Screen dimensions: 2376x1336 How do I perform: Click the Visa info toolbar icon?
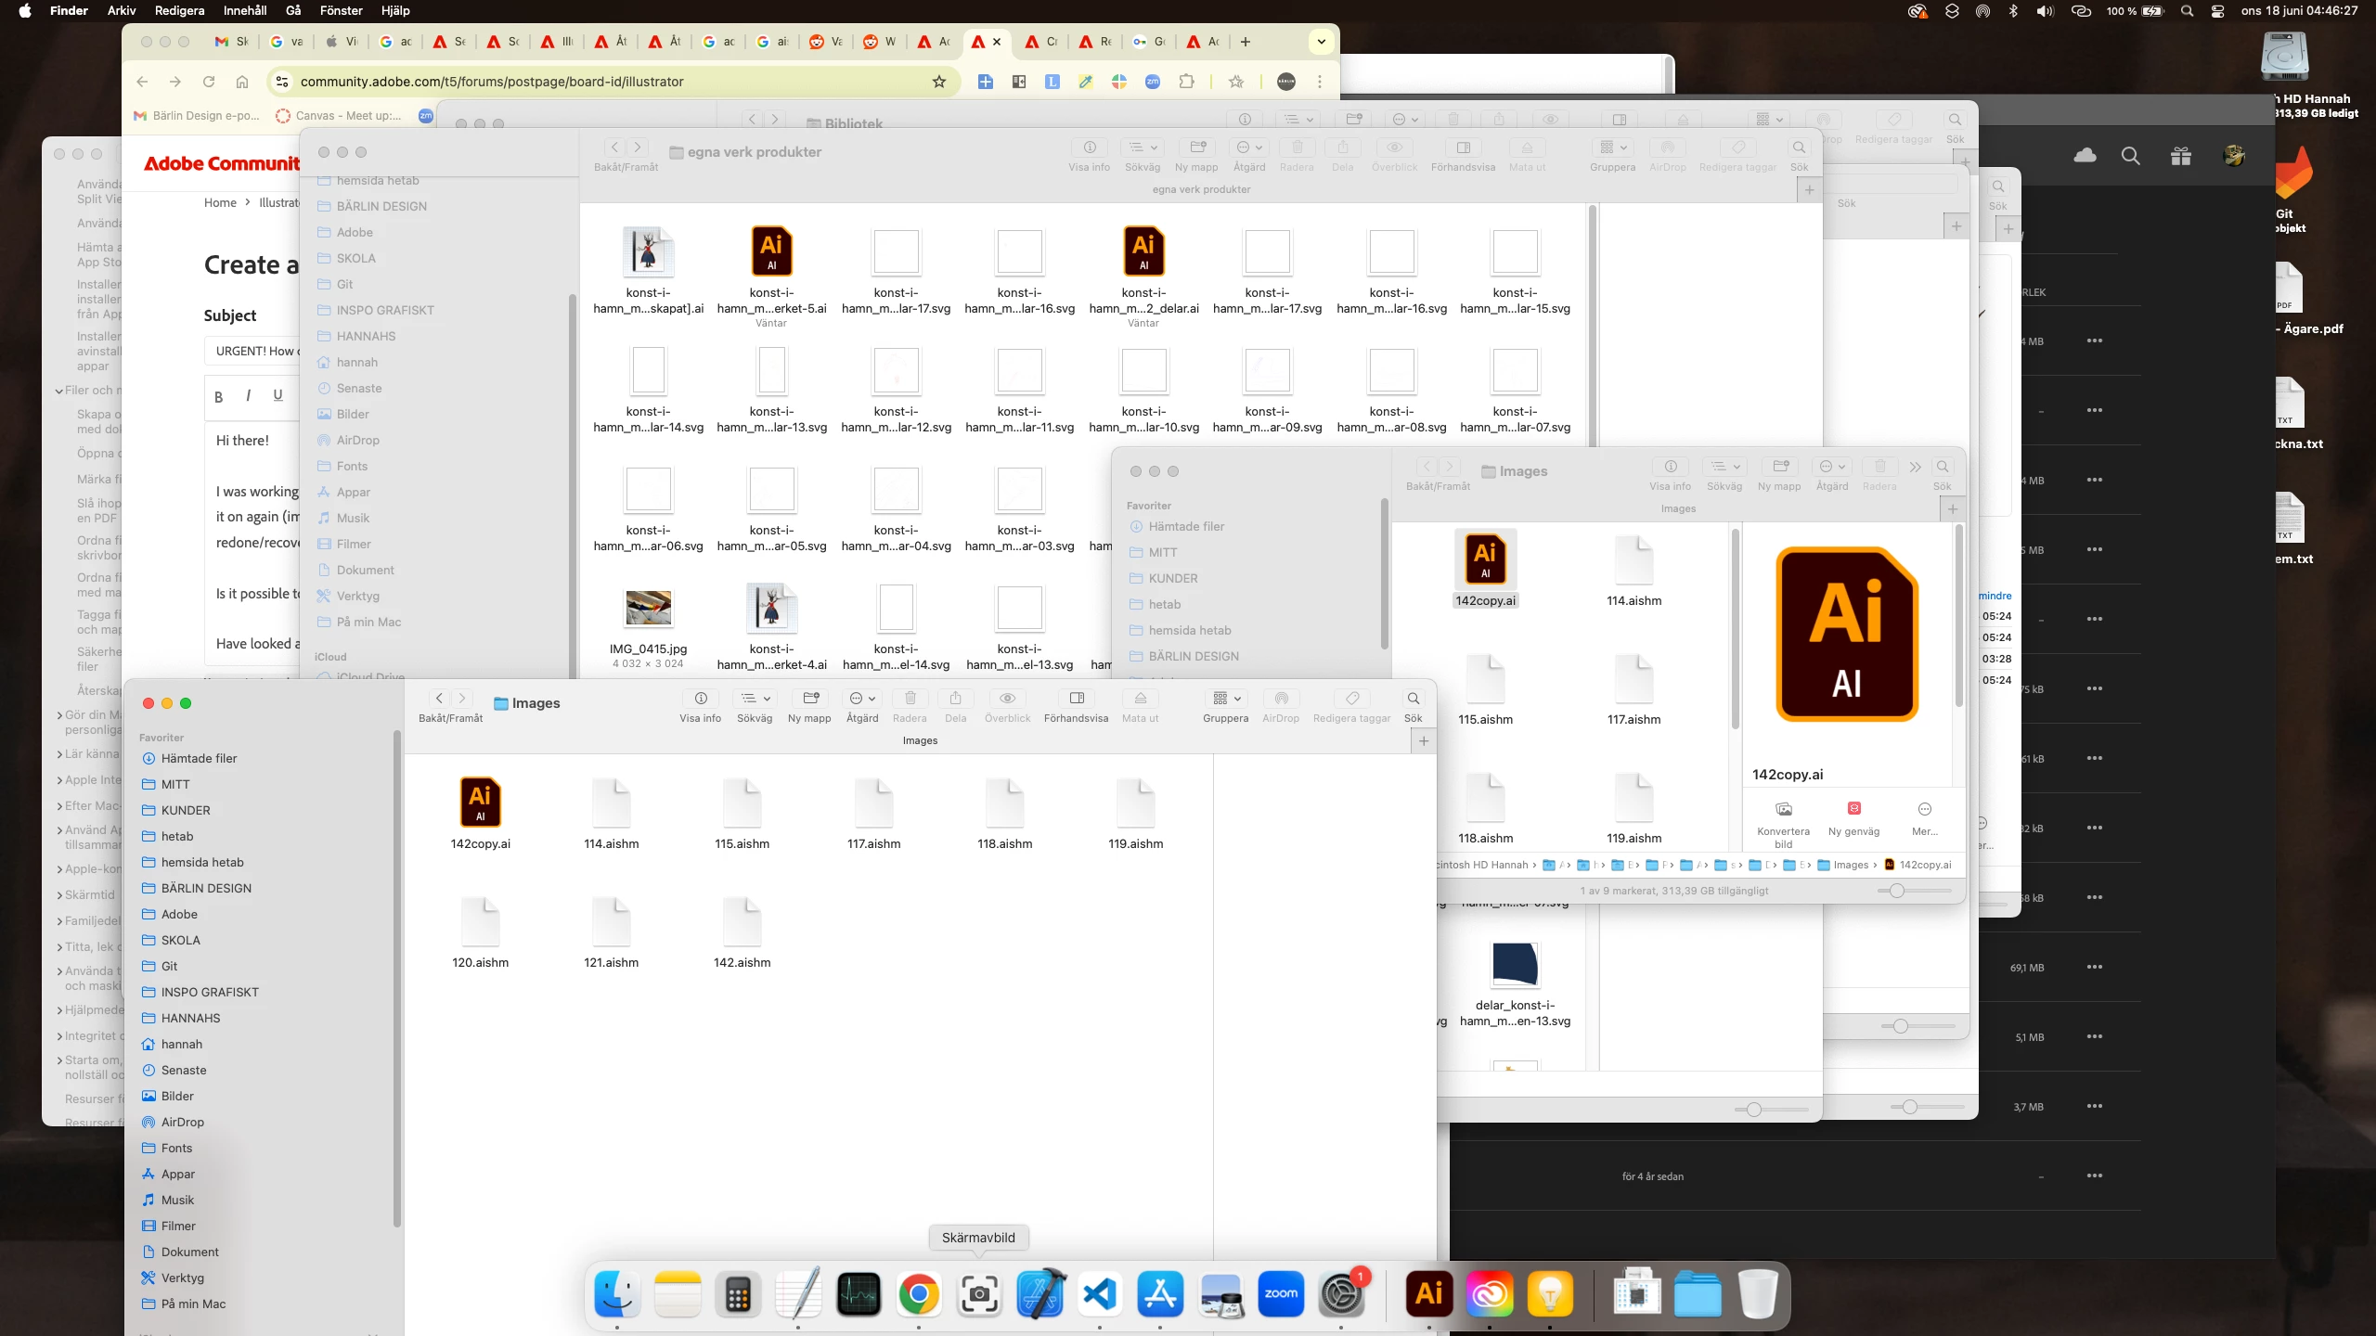(x=701, y=699)
